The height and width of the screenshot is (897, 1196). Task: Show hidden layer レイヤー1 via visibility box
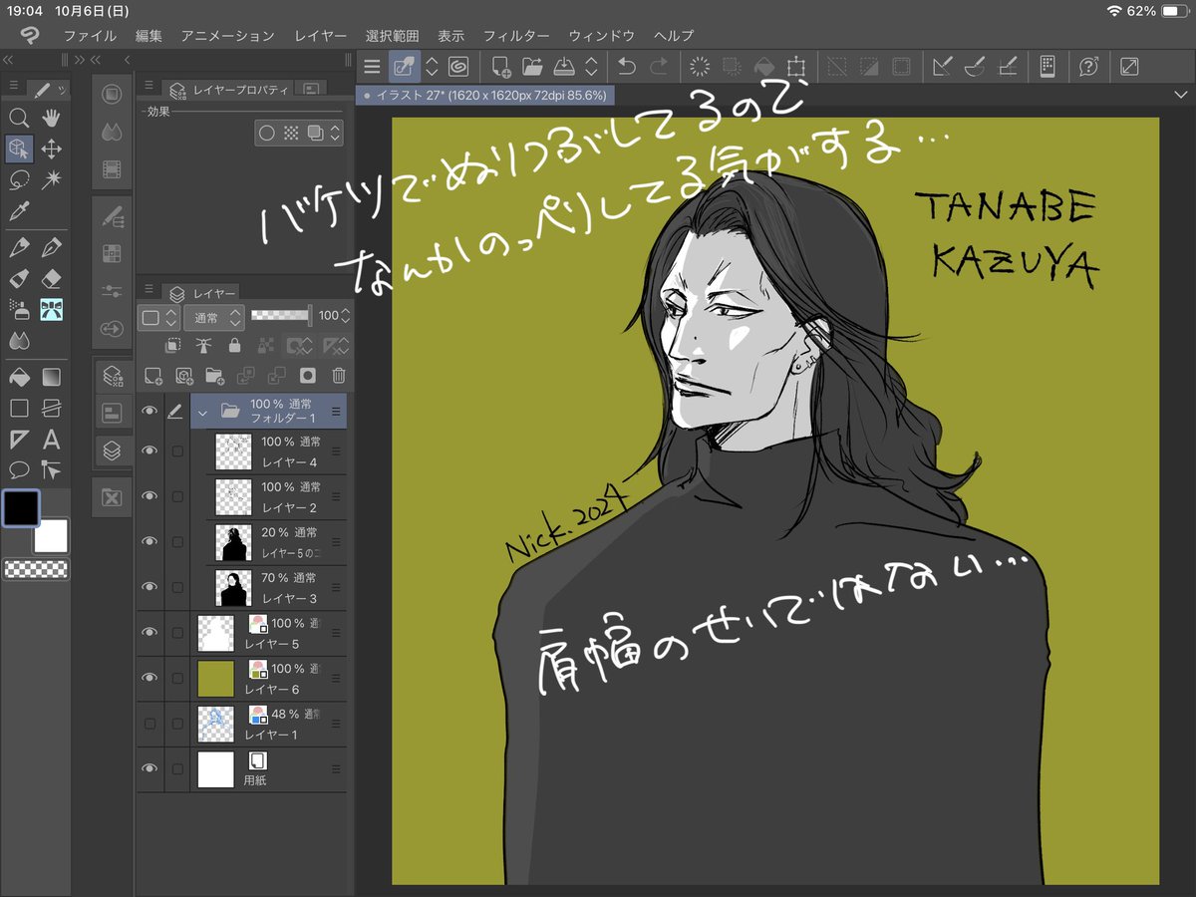(x=149, y=723)
